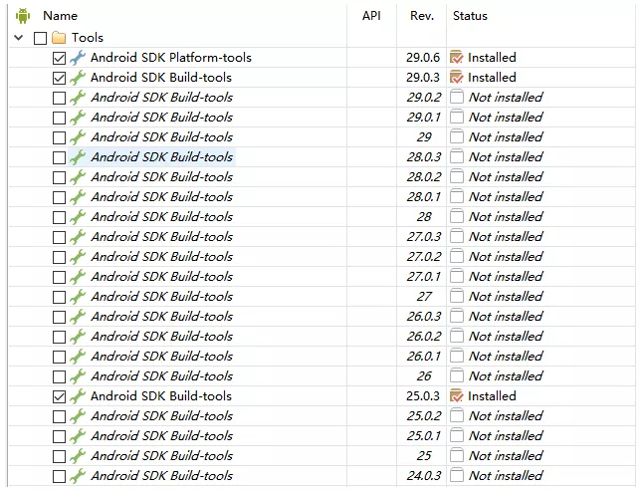Uncheck Build-tools 25.0.3 checkbox
640x491 pixels.
59,396
